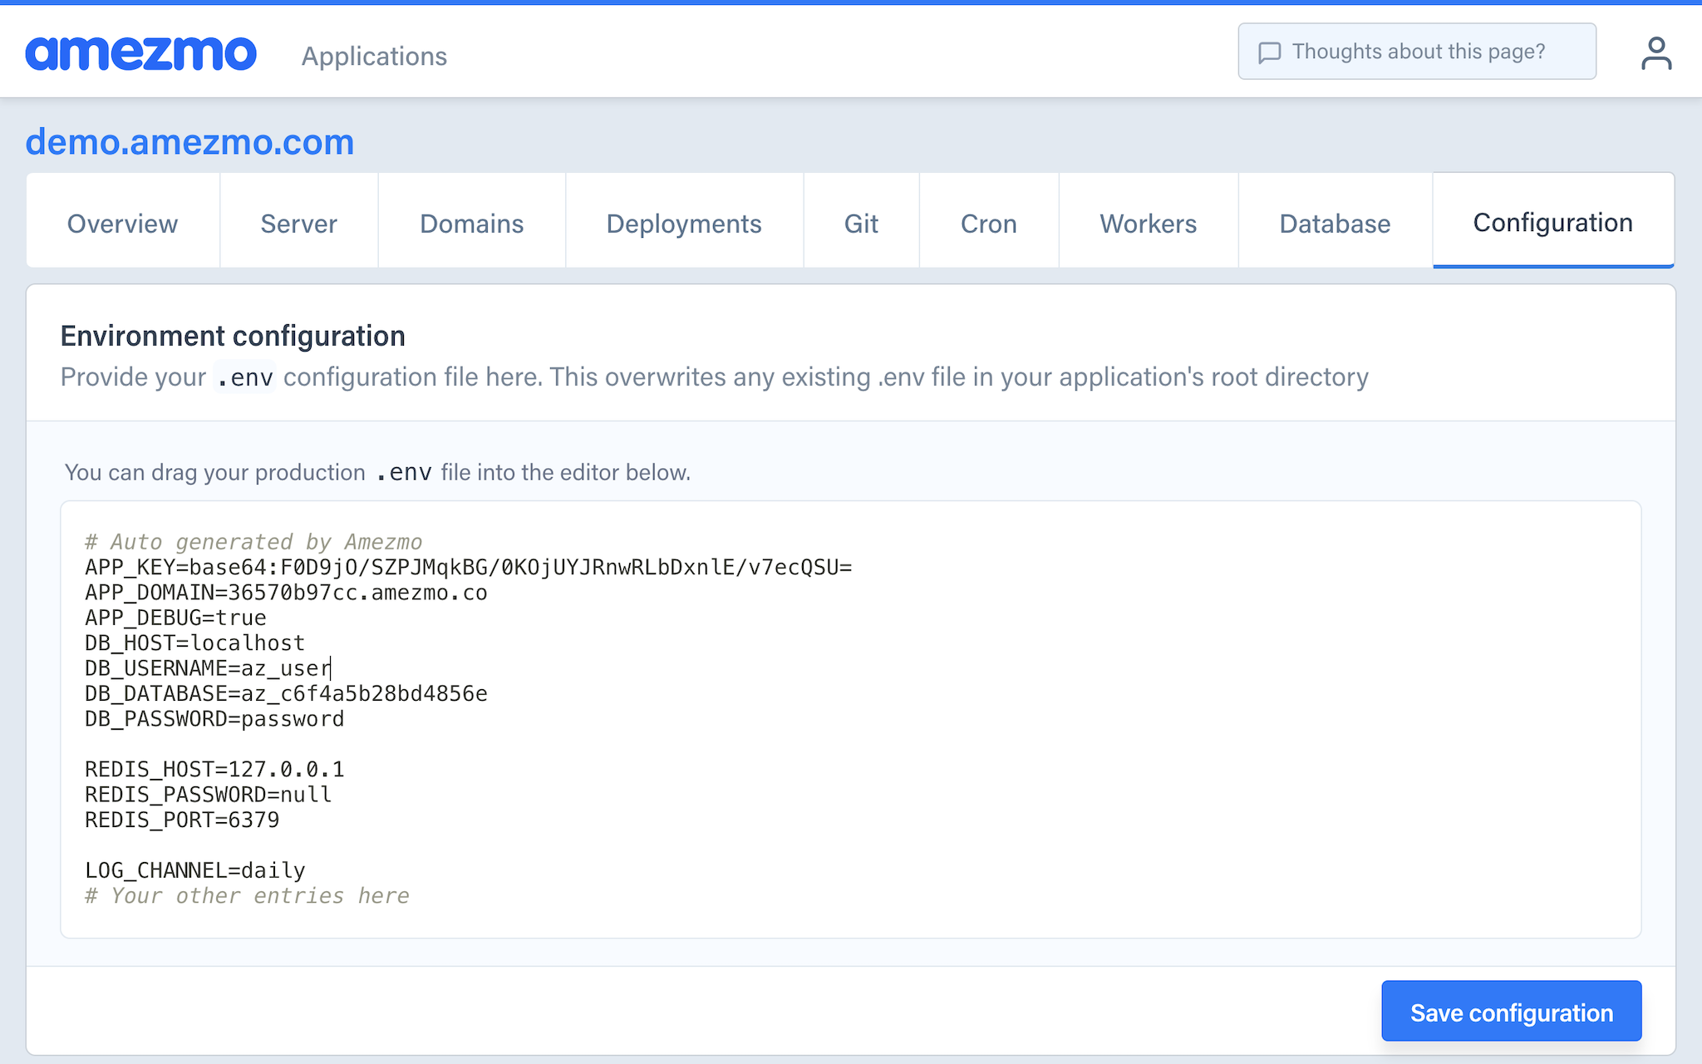This screenshot has width=1702, height=1064.
Task: Click the DB_PASSWORD line in editor
Action: (x=214, y=719)
